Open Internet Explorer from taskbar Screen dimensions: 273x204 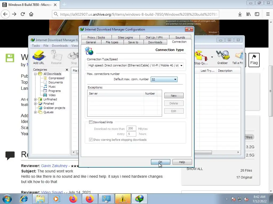(x=24, y=199)
